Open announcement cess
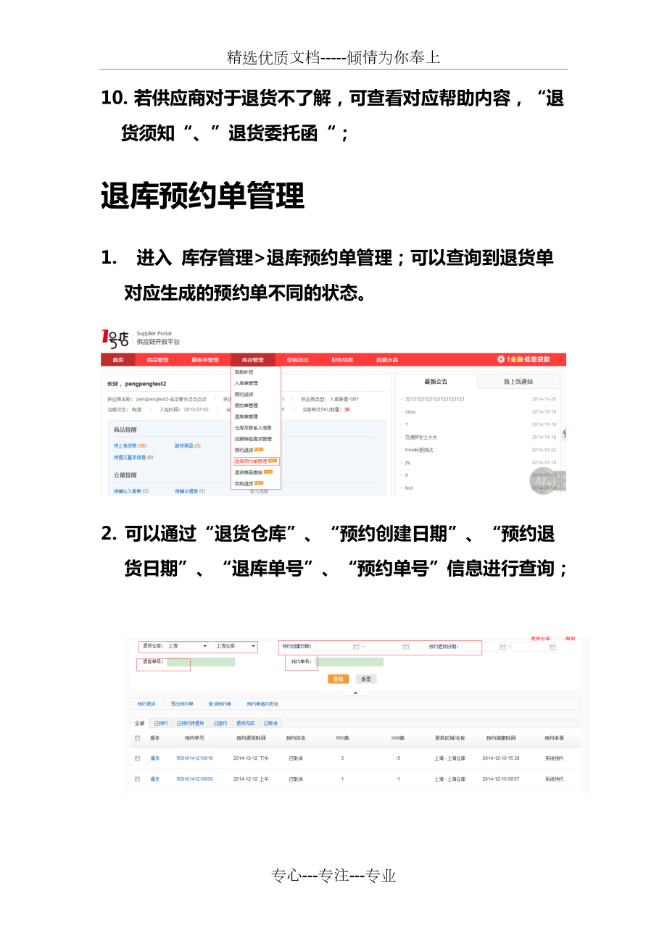Screen dimensions: 667x943 [x=410, y=411]
